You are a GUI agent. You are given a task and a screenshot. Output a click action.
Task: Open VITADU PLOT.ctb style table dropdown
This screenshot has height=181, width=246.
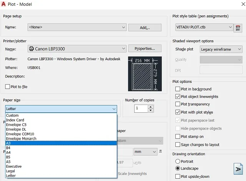tap(204, 27)
